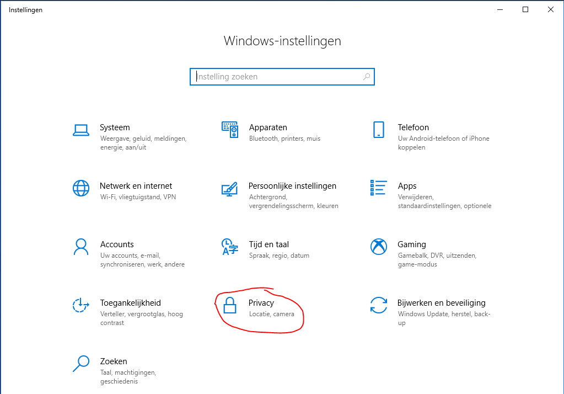The width and height of the screenshot is (564, 394).
Task: Click the text 'Spraak, regio, datum'
Action: 279,255
